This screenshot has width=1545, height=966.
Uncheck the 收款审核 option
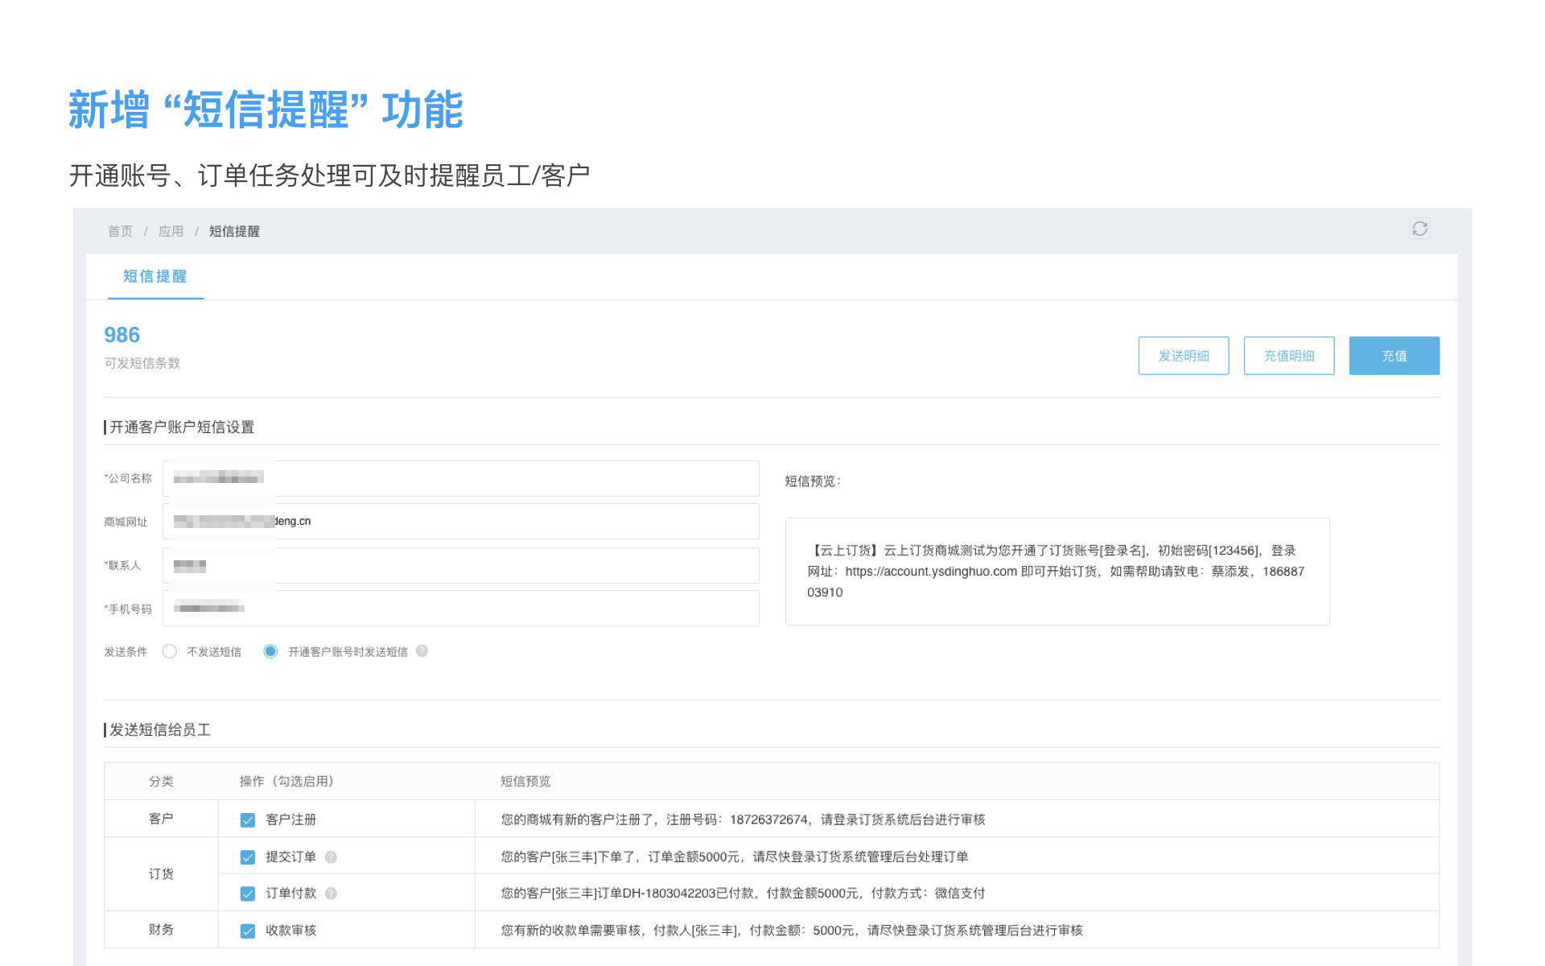(246, 930)
